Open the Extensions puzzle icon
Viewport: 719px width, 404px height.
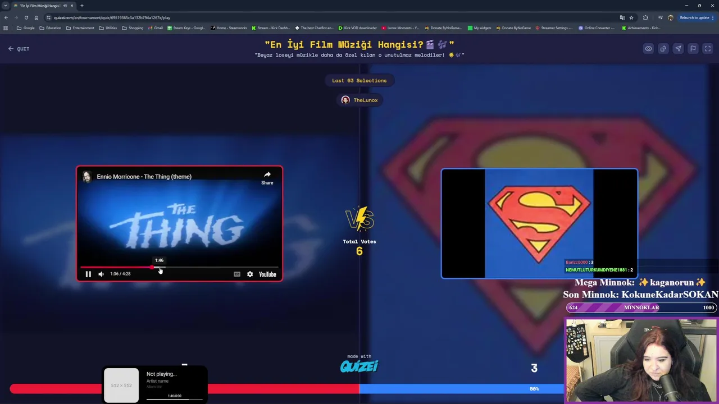coord(645,17)
